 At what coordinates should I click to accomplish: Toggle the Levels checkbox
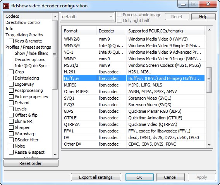click(x=11, y=109)
